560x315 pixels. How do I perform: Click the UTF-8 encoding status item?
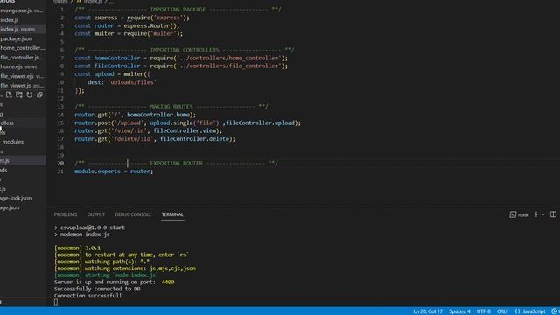(x=484, y=311)
